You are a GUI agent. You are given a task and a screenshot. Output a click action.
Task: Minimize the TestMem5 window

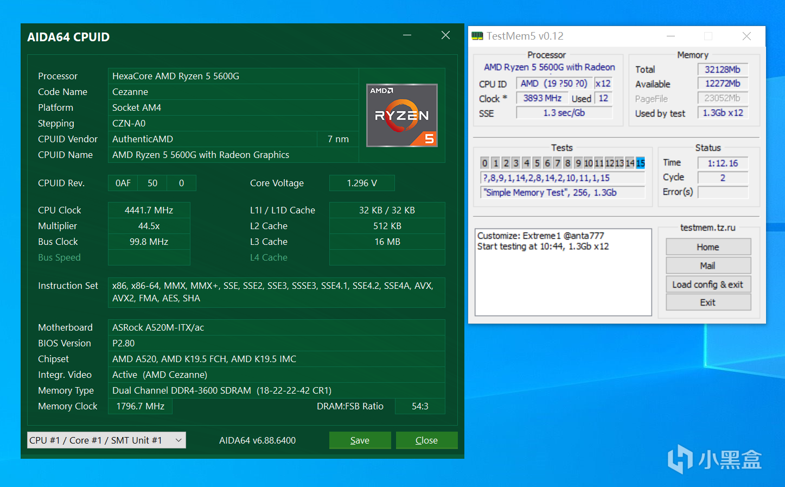671,36
